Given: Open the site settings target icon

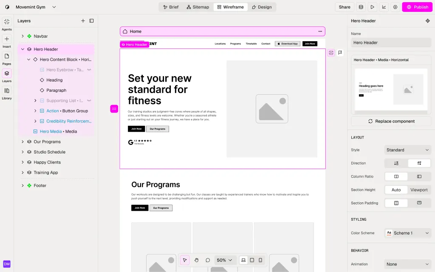Looking at the screenshot, I should click(x=395, y=7).
